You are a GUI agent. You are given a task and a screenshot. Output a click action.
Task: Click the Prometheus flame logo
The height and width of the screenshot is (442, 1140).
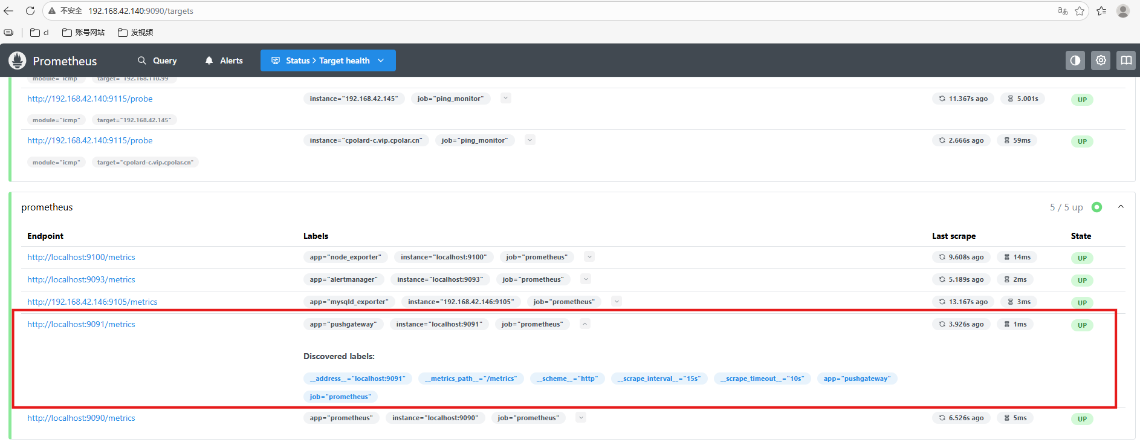[x=18, y=60]
